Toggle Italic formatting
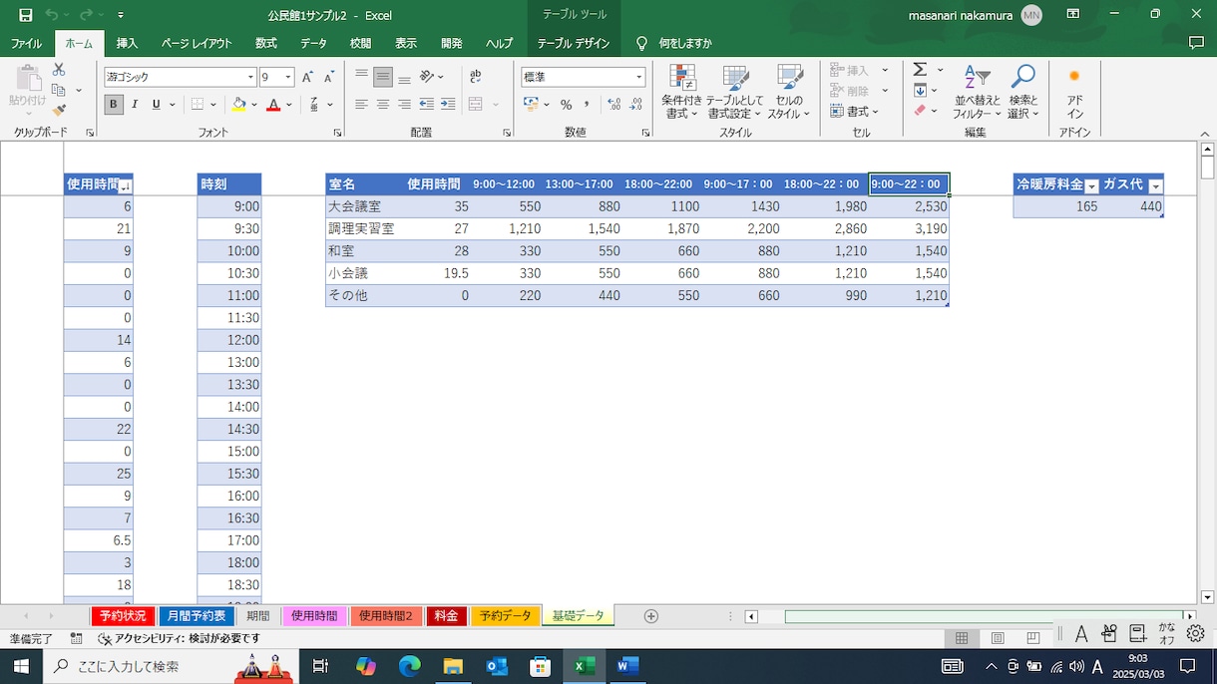 click(136, 105)
